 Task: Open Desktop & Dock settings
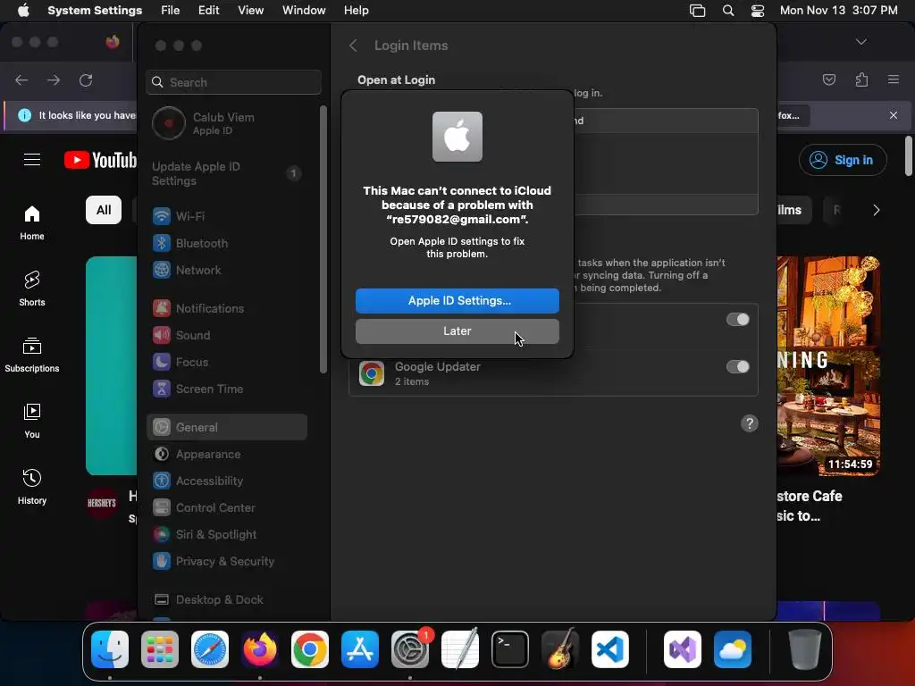227,599
